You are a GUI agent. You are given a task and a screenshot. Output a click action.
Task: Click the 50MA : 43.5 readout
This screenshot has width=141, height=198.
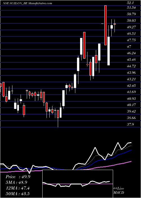tap(17, 193)
